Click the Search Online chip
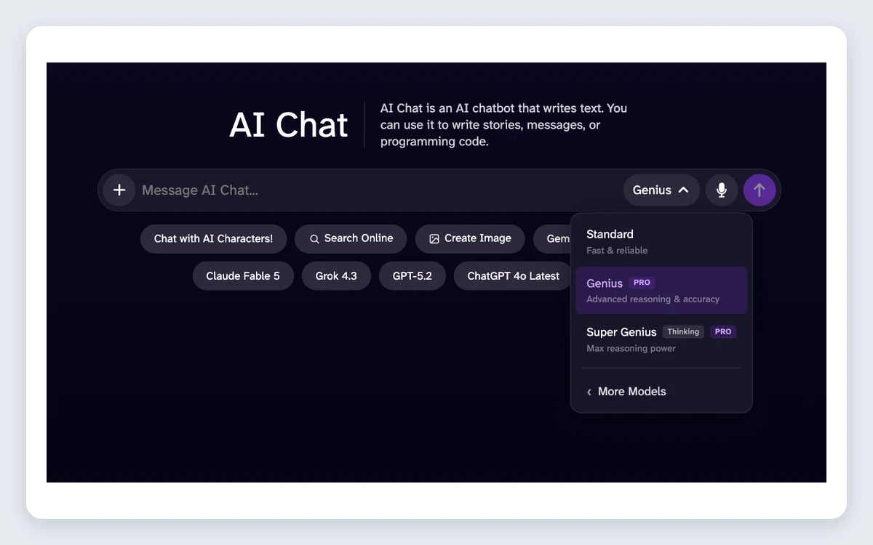873x545 pixels. pyautogui.click(x=351, y=238)
